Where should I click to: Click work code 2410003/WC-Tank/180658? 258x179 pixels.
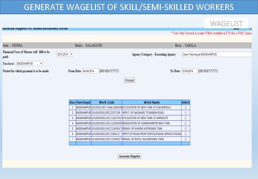click(107, 107)
